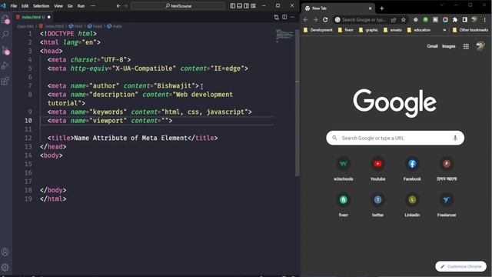Click the 'Bishwajit' author value

pos(175,85)
